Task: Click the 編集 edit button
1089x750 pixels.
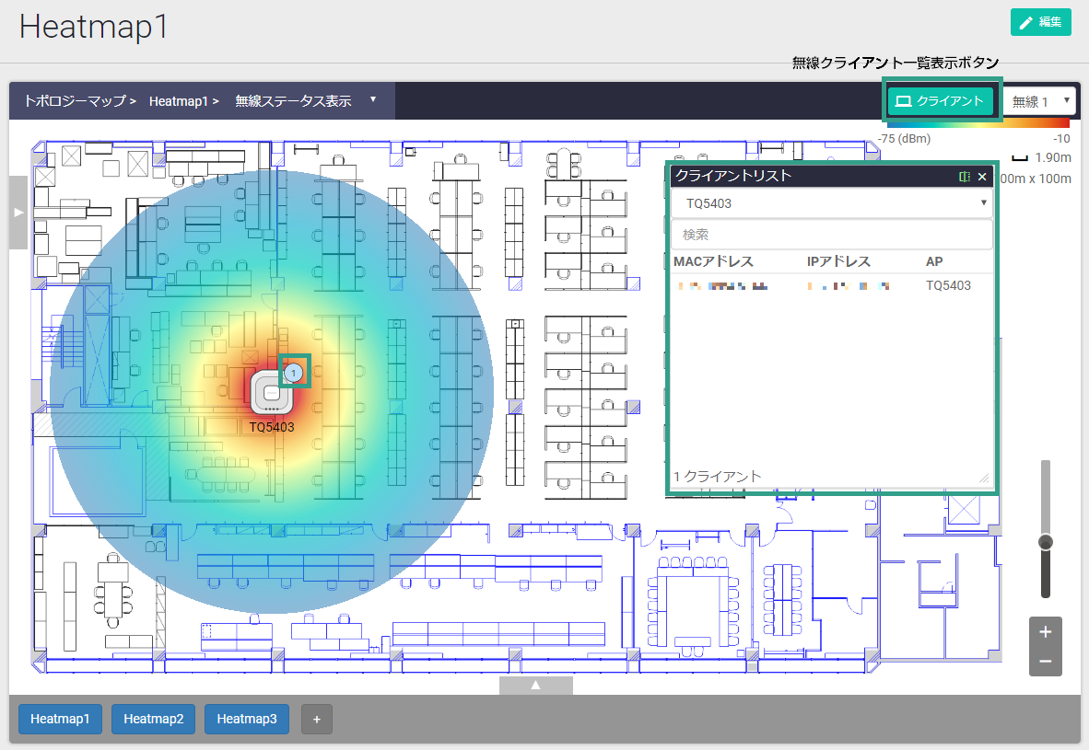Action: coord(1040,22)
